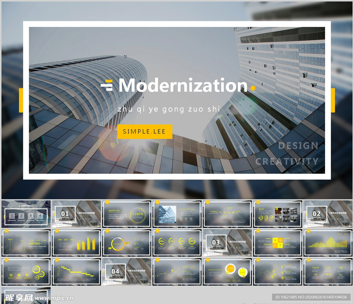The height and width of the screenshot is (304, 354).
Task: Click the yellow SIMPLE.LEE button
Action: pyautogui.click(x=145, y=131)
